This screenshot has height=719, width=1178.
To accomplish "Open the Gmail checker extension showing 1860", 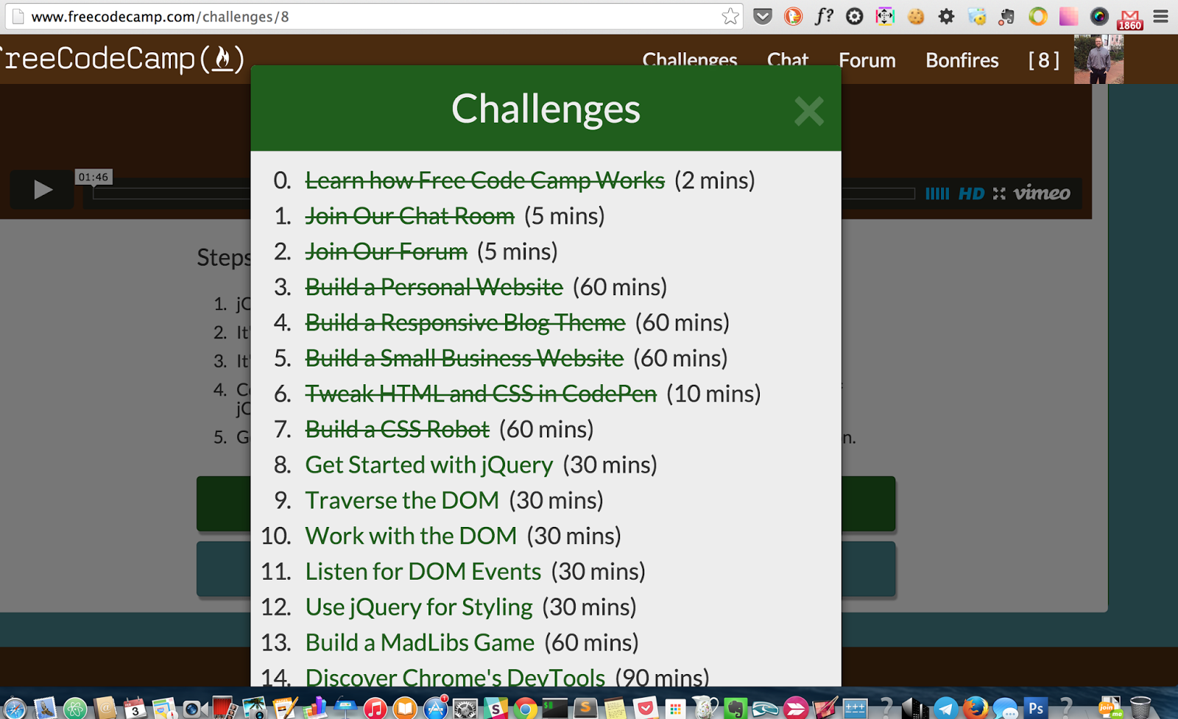I will point(1129,18).
